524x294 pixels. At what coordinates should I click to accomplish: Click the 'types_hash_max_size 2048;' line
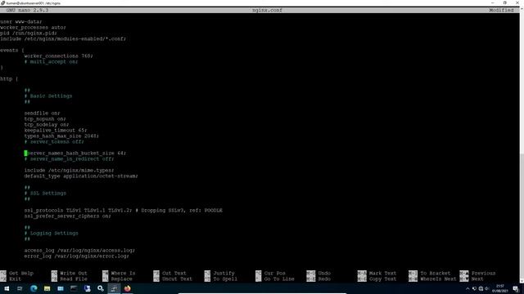coord(61,136)
